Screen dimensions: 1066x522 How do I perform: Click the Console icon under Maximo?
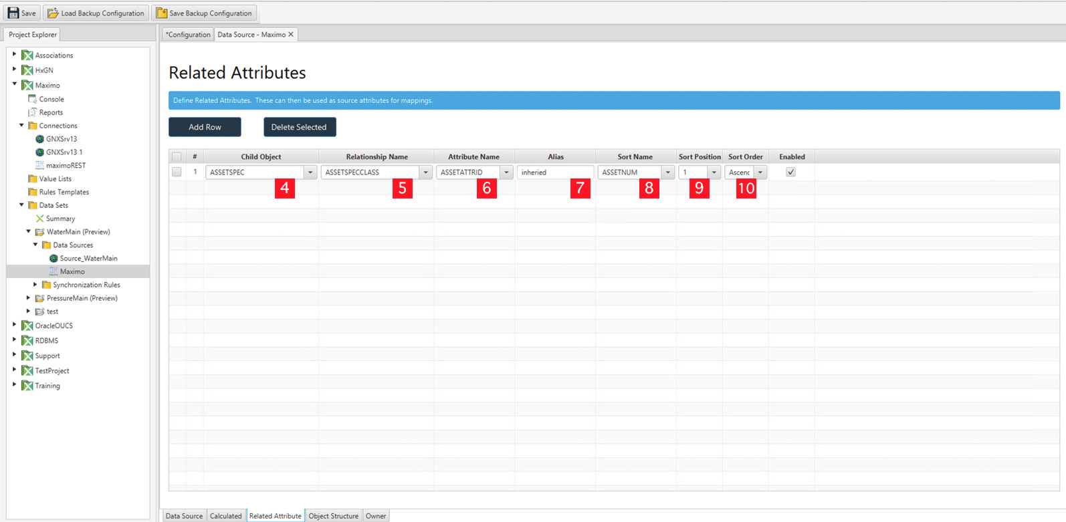point(32,99)
